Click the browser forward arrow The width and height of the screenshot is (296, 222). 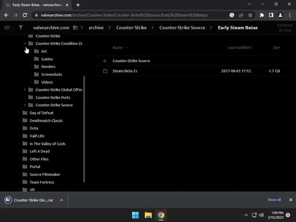[x=16, y=15]
